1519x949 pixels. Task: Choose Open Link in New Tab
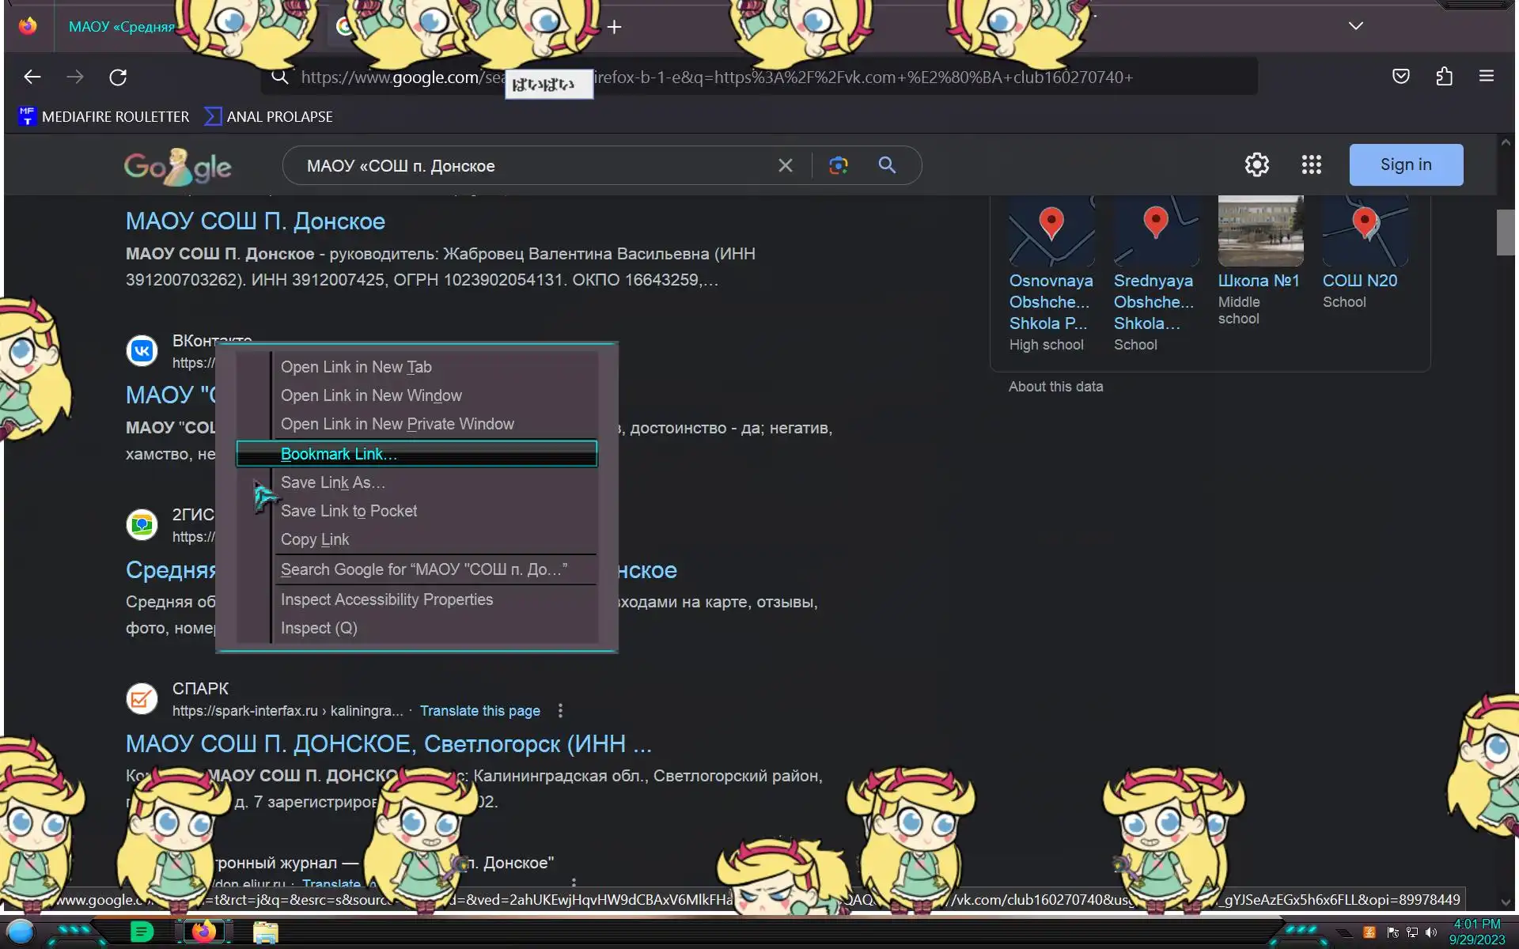tap(356, 367)
